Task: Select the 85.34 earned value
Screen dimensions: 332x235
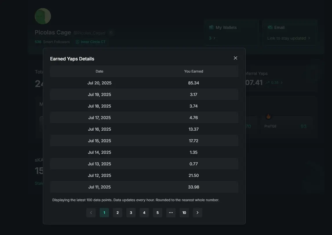Action: (x=194, y=83)
